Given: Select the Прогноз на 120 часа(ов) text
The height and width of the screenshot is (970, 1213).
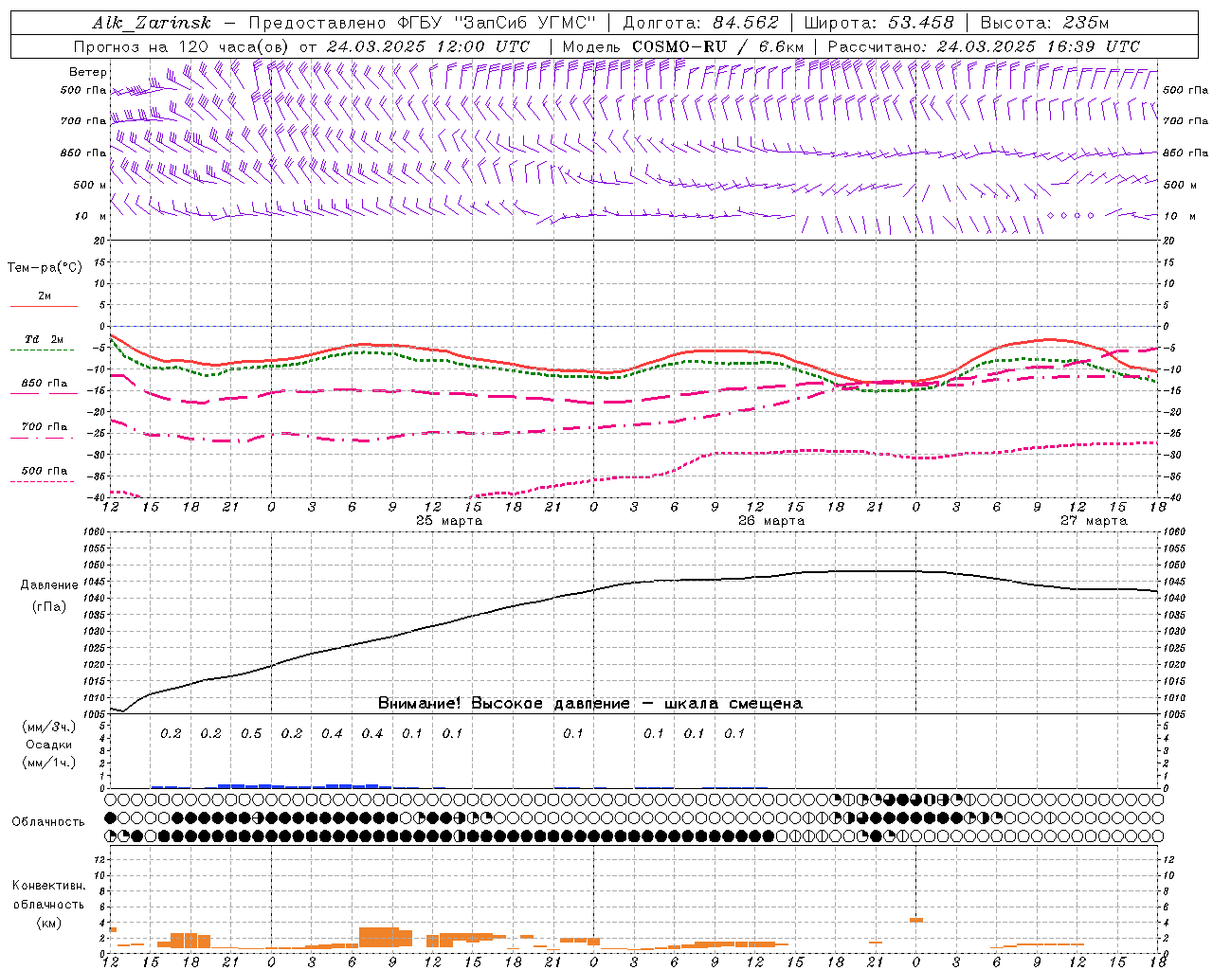Looking at the screenshot, I should 182,45.
